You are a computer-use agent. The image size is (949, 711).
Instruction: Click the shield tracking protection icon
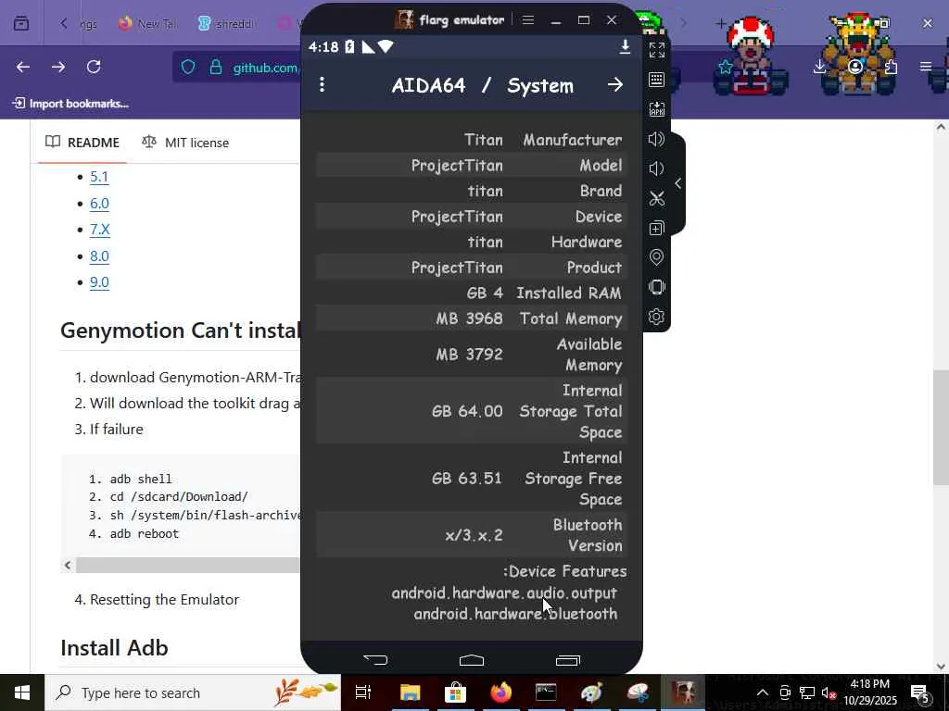click(x=188, y=67)
